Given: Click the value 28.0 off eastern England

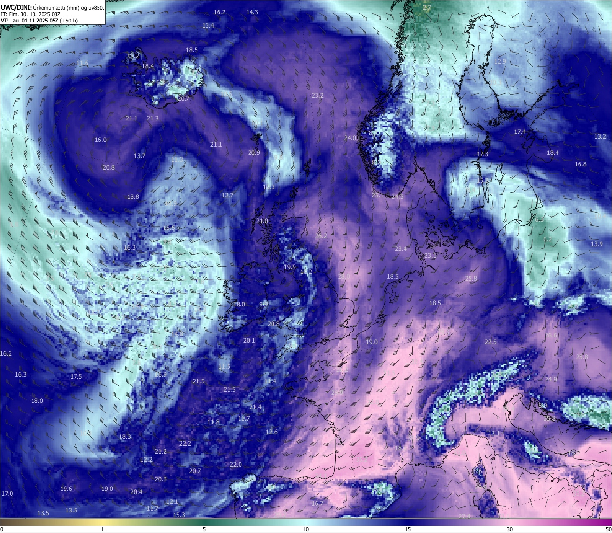Looking at the screenshot, I should tap(344, 276).
